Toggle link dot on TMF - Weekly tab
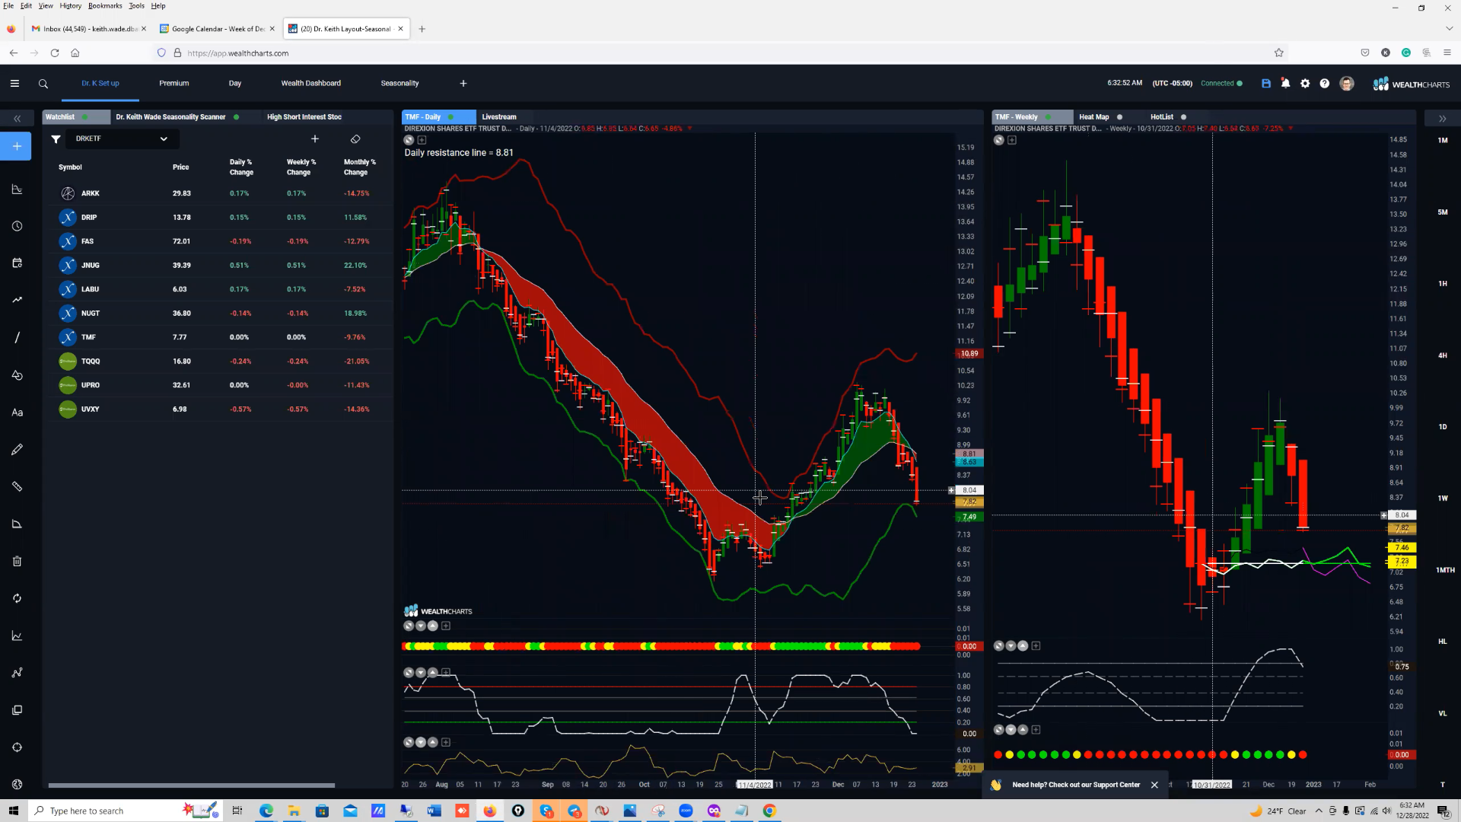The width and height of the screenshot is (1461, 822). (x=1049, y=117)
